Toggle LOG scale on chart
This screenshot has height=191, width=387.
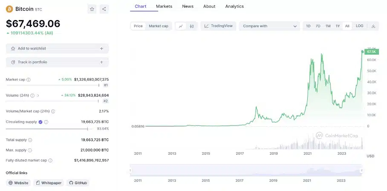click(360, 26)
